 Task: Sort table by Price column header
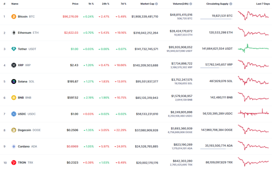click(75, 4)
